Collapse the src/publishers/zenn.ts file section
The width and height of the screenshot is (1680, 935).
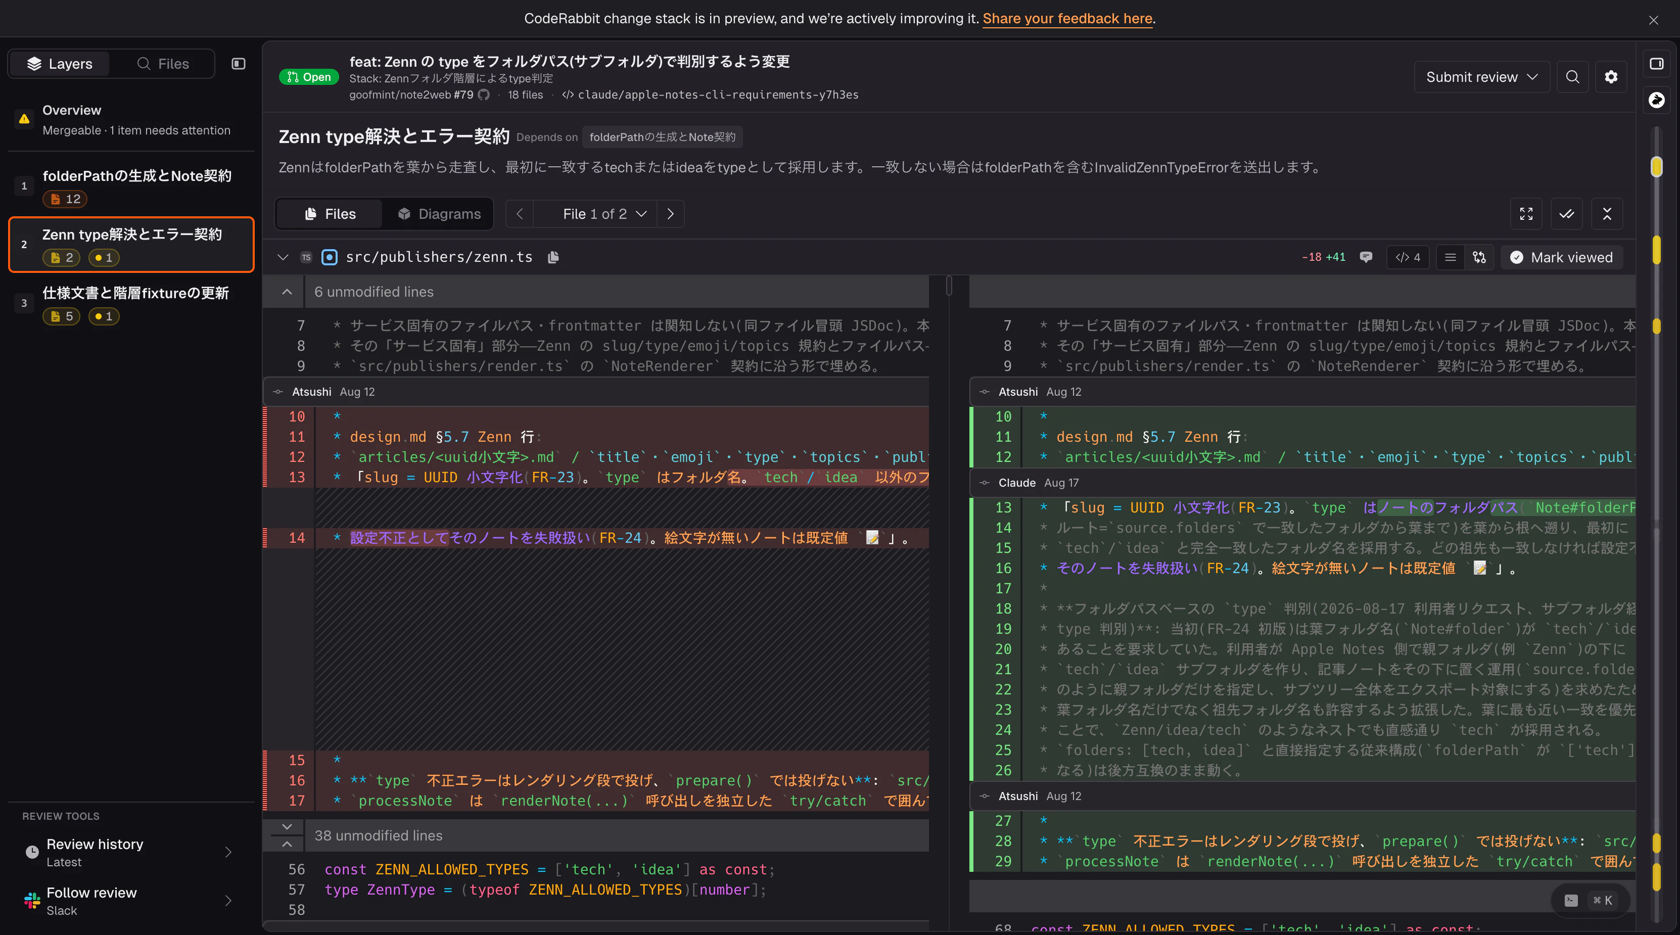(283, 257)
